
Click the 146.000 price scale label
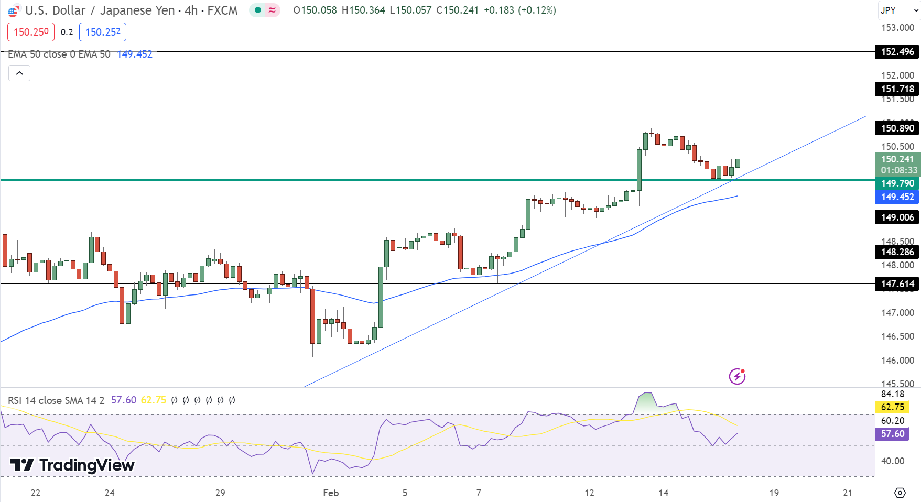pyautogui.click(x=897, y=361)
